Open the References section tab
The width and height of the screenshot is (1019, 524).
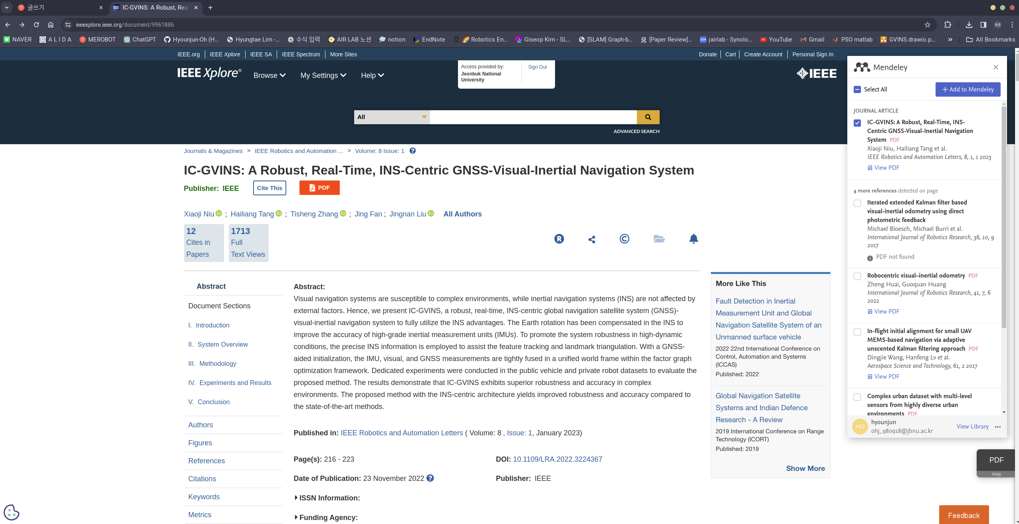(x=206, y=461)
